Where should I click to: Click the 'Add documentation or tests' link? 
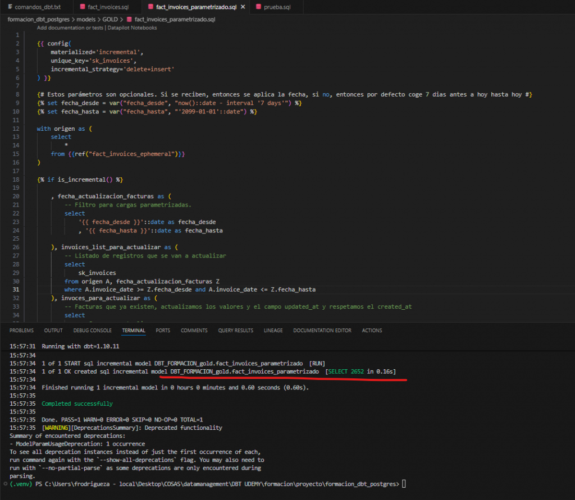click(x=70, y=27)
